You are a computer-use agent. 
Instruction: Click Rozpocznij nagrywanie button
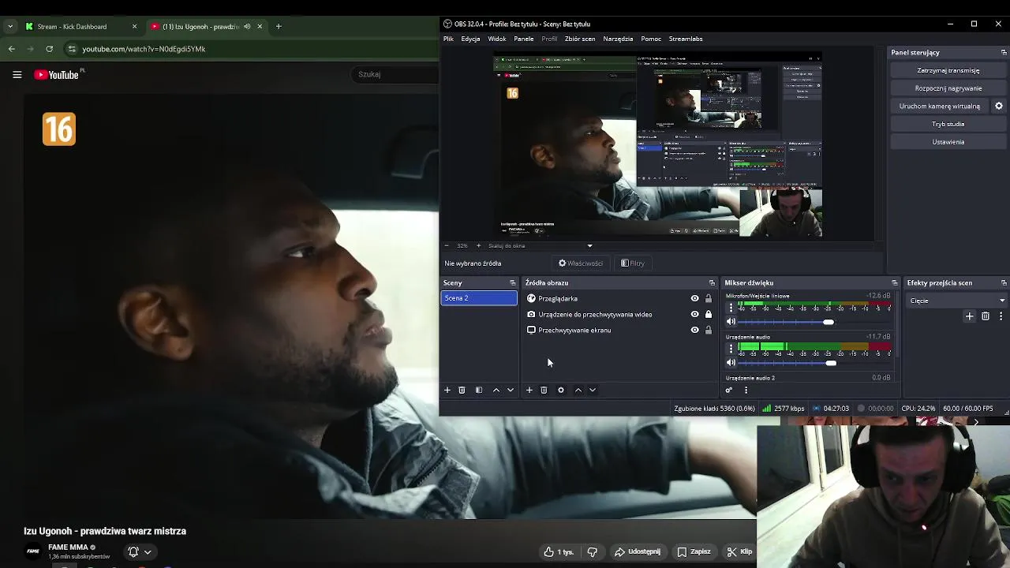click(x=948, y=88)
